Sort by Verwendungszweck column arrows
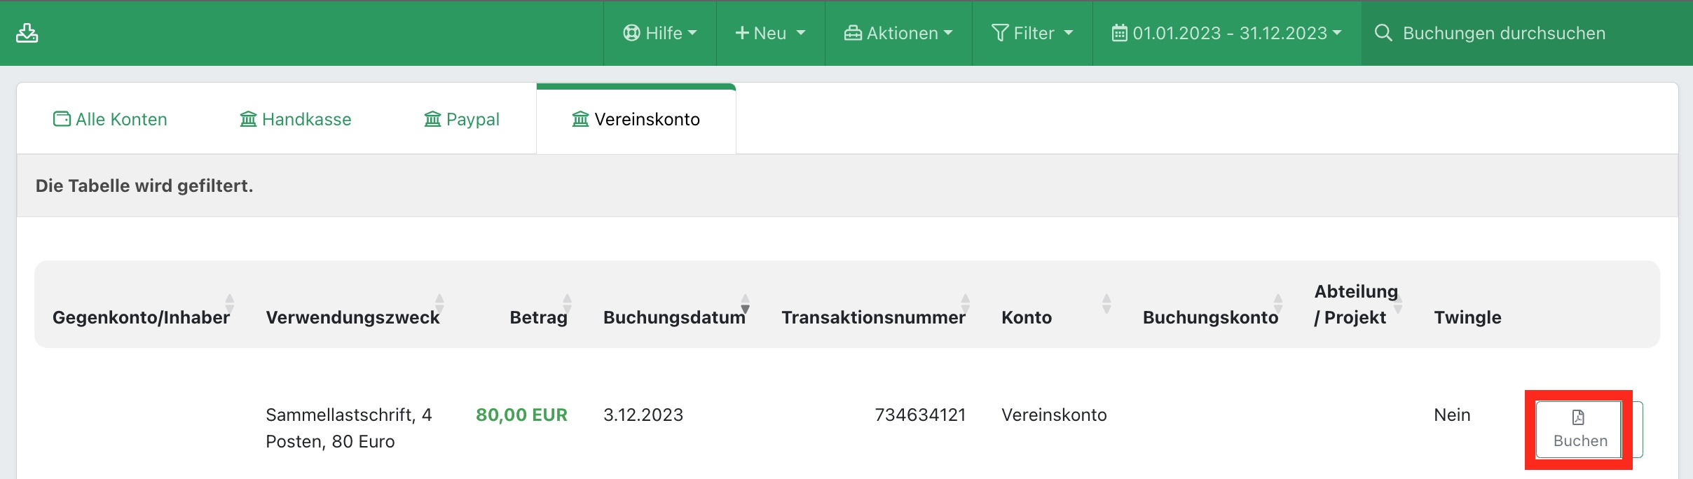The width and height of the screenshot is (1693, 479). (439, 304)
